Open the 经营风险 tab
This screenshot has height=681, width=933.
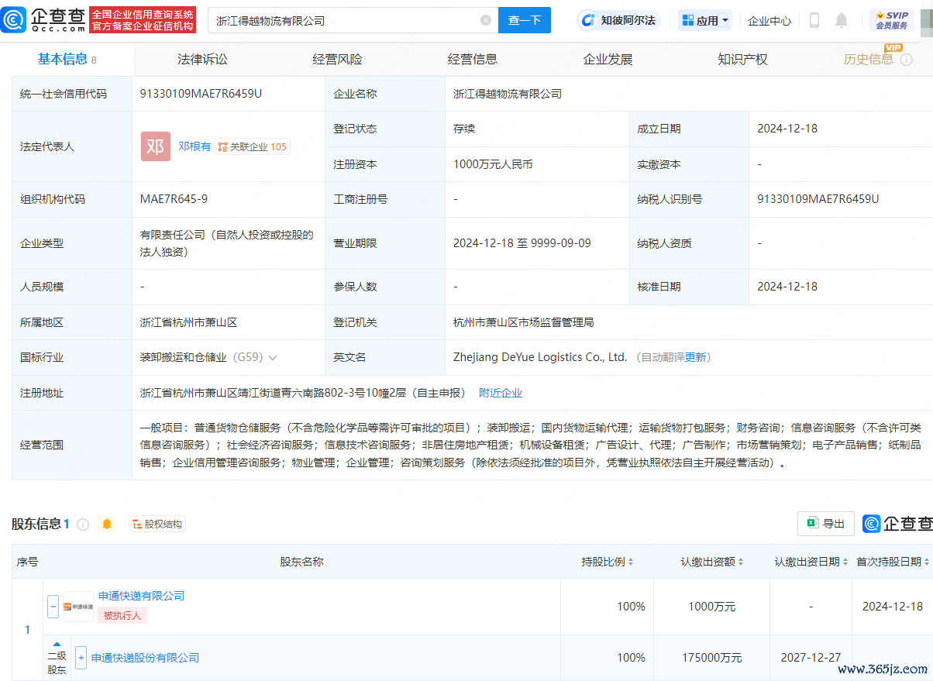(337, 60)
